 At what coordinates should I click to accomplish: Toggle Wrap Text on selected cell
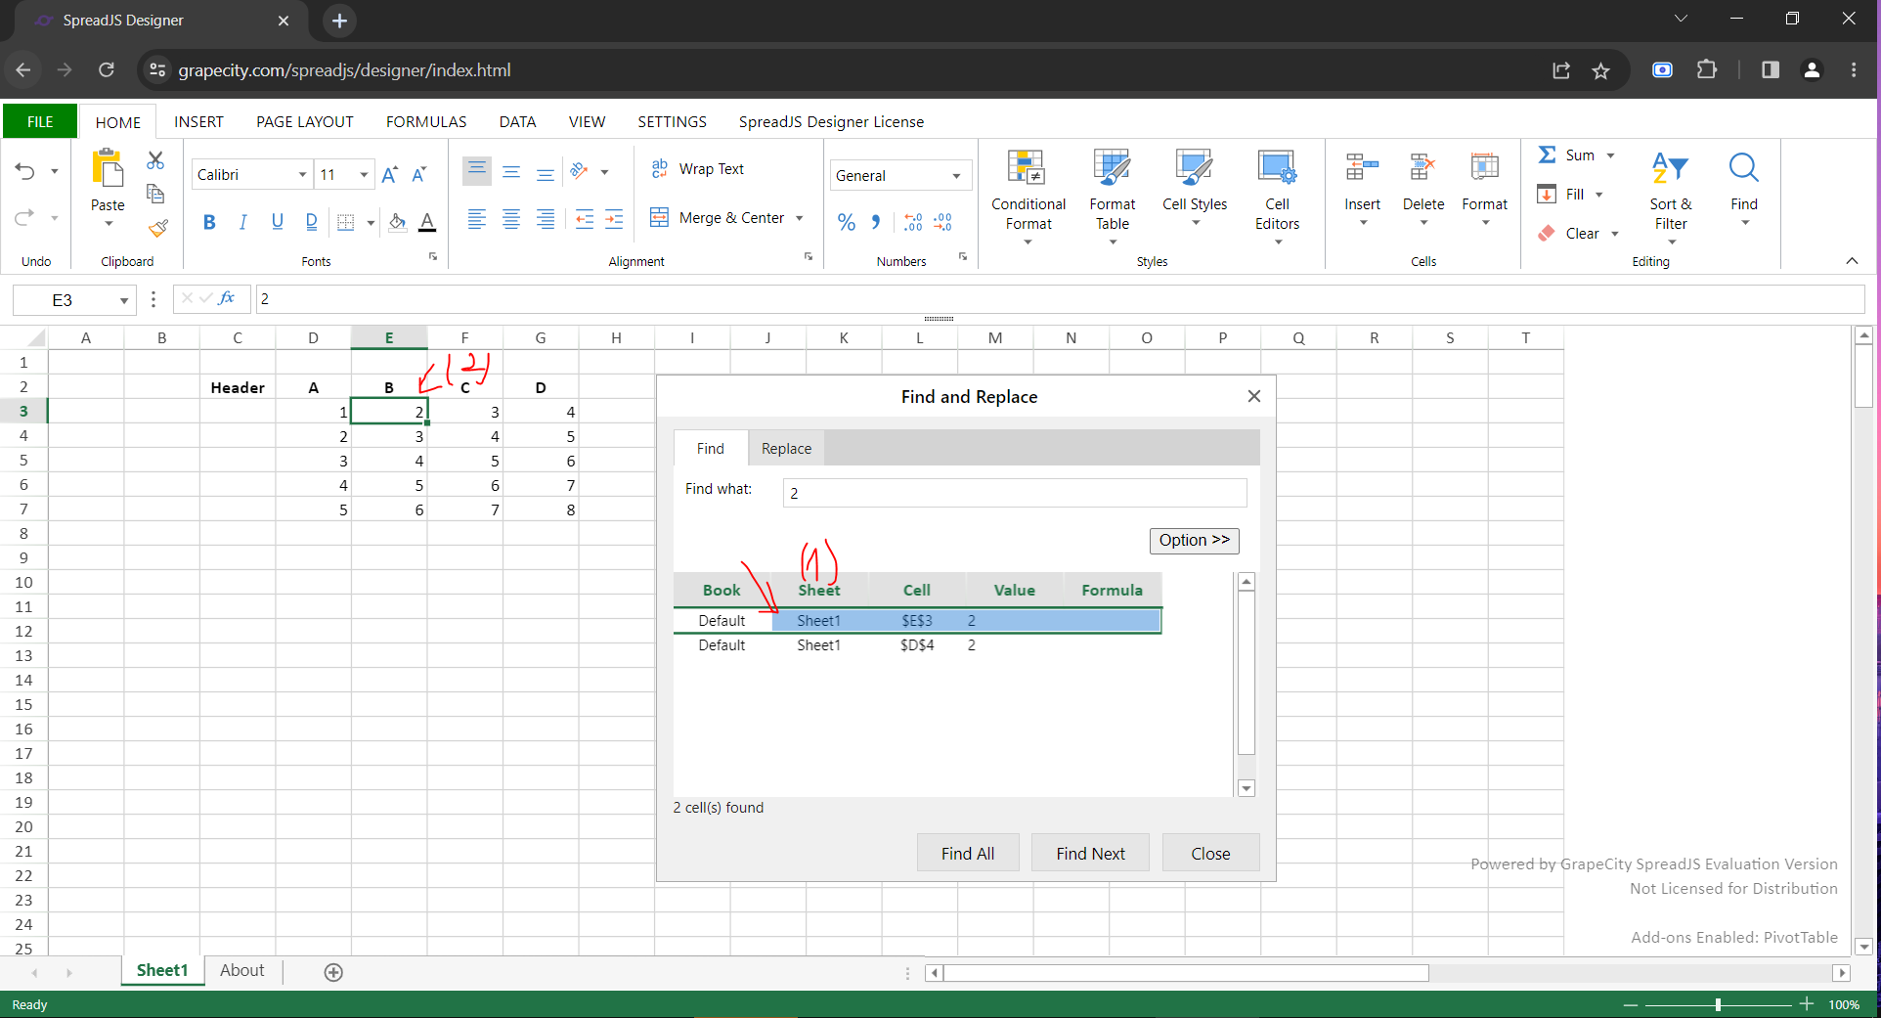pos(698,169)
